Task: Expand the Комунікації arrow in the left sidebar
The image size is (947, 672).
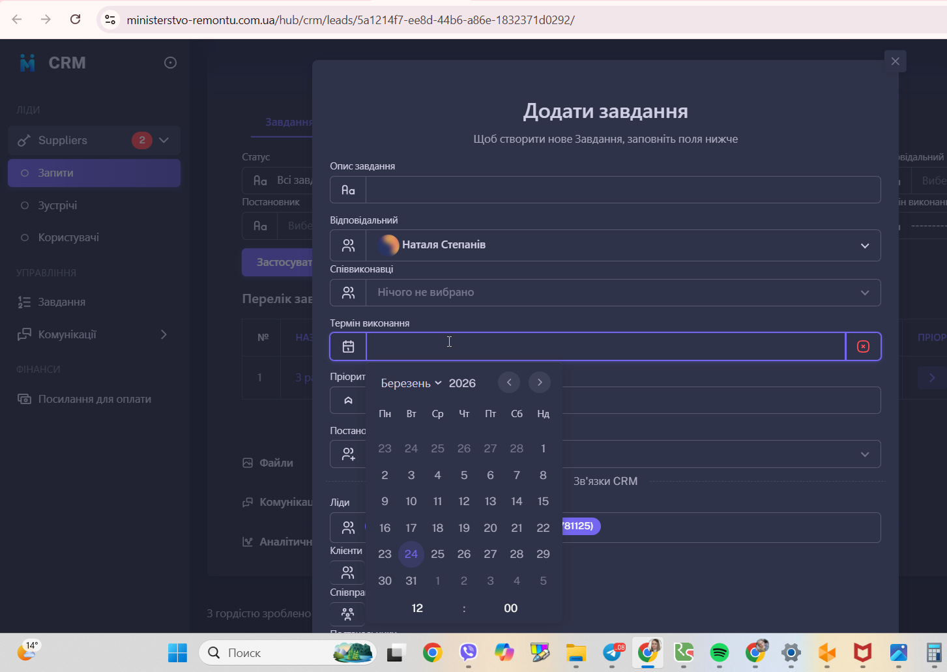Action: tap(164, 334)
